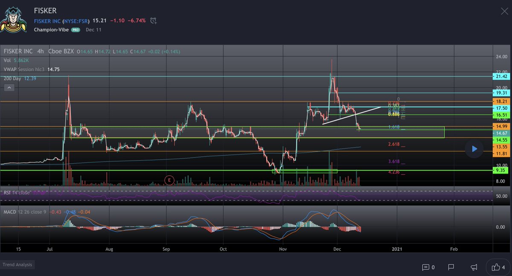Open the RSI 14 close indicator legend
The image size is (512, 276).
click(17, 192)
